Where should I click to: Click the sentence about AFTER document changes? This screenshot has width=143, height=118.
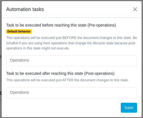coord(67,80)
